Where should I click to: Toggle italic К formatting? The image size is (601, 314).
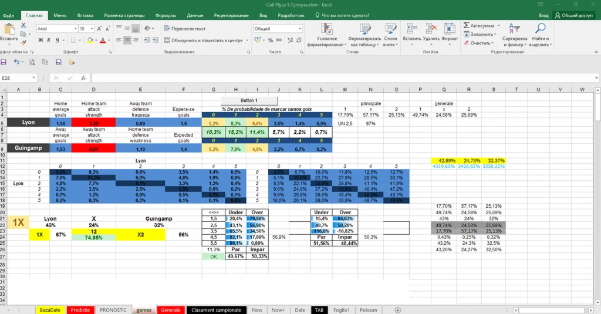point(49,40)
